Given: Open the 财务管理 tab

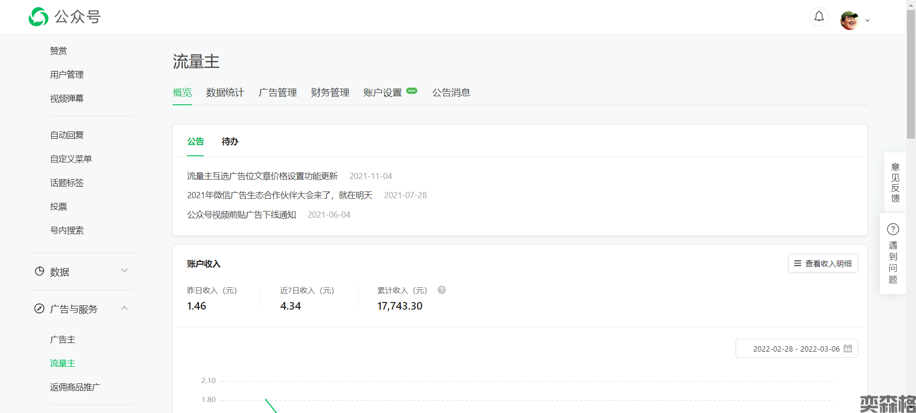Looking at the screenshot, I should tap(330, 92).
